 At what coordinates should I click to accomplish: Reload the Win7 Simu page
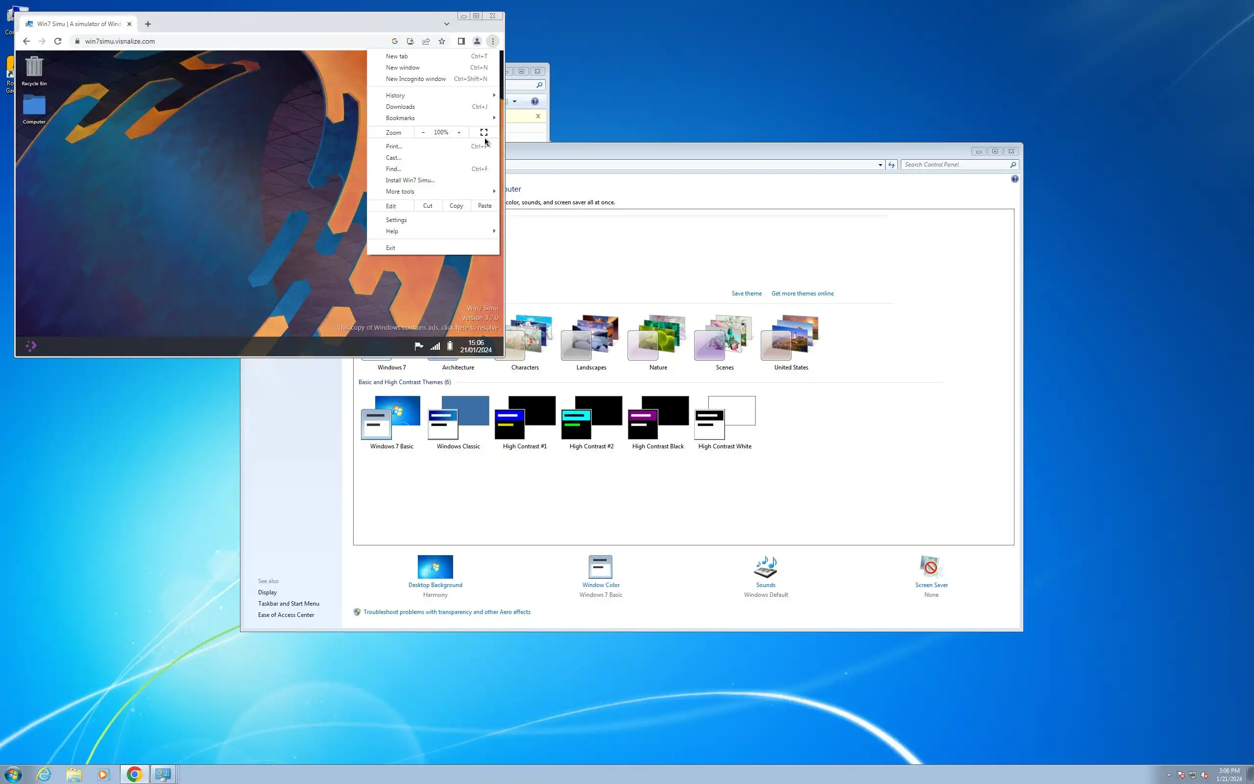pyautogui.click(x=58, y=41)
